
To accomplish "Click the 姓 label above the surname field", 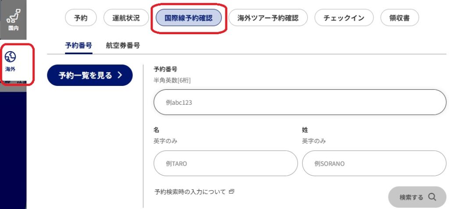I will (305, 130).
